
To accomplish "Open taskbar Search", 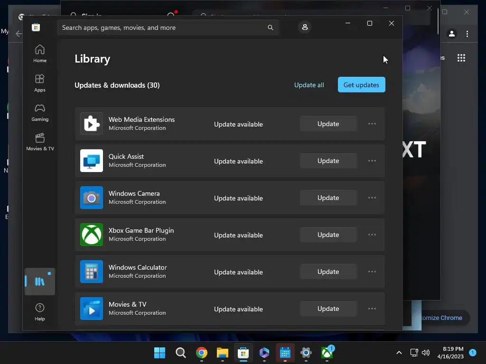I will (181, 353).
